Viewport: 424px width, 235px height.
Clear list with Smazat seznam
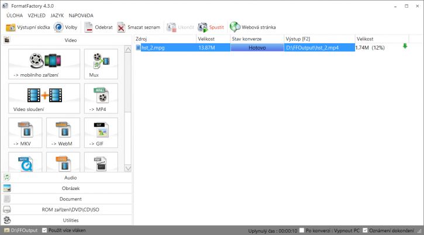coord(139,27)
